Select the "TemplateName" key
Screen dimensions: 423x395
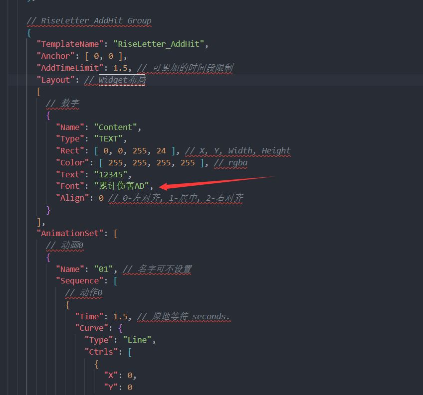pyautogui.click(x=70, y=44)
